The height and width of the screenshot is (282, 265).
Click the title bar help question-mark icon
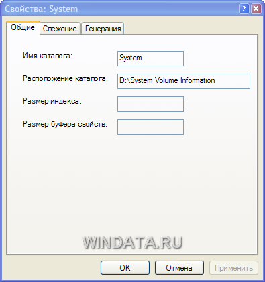(x=244, y=9)
